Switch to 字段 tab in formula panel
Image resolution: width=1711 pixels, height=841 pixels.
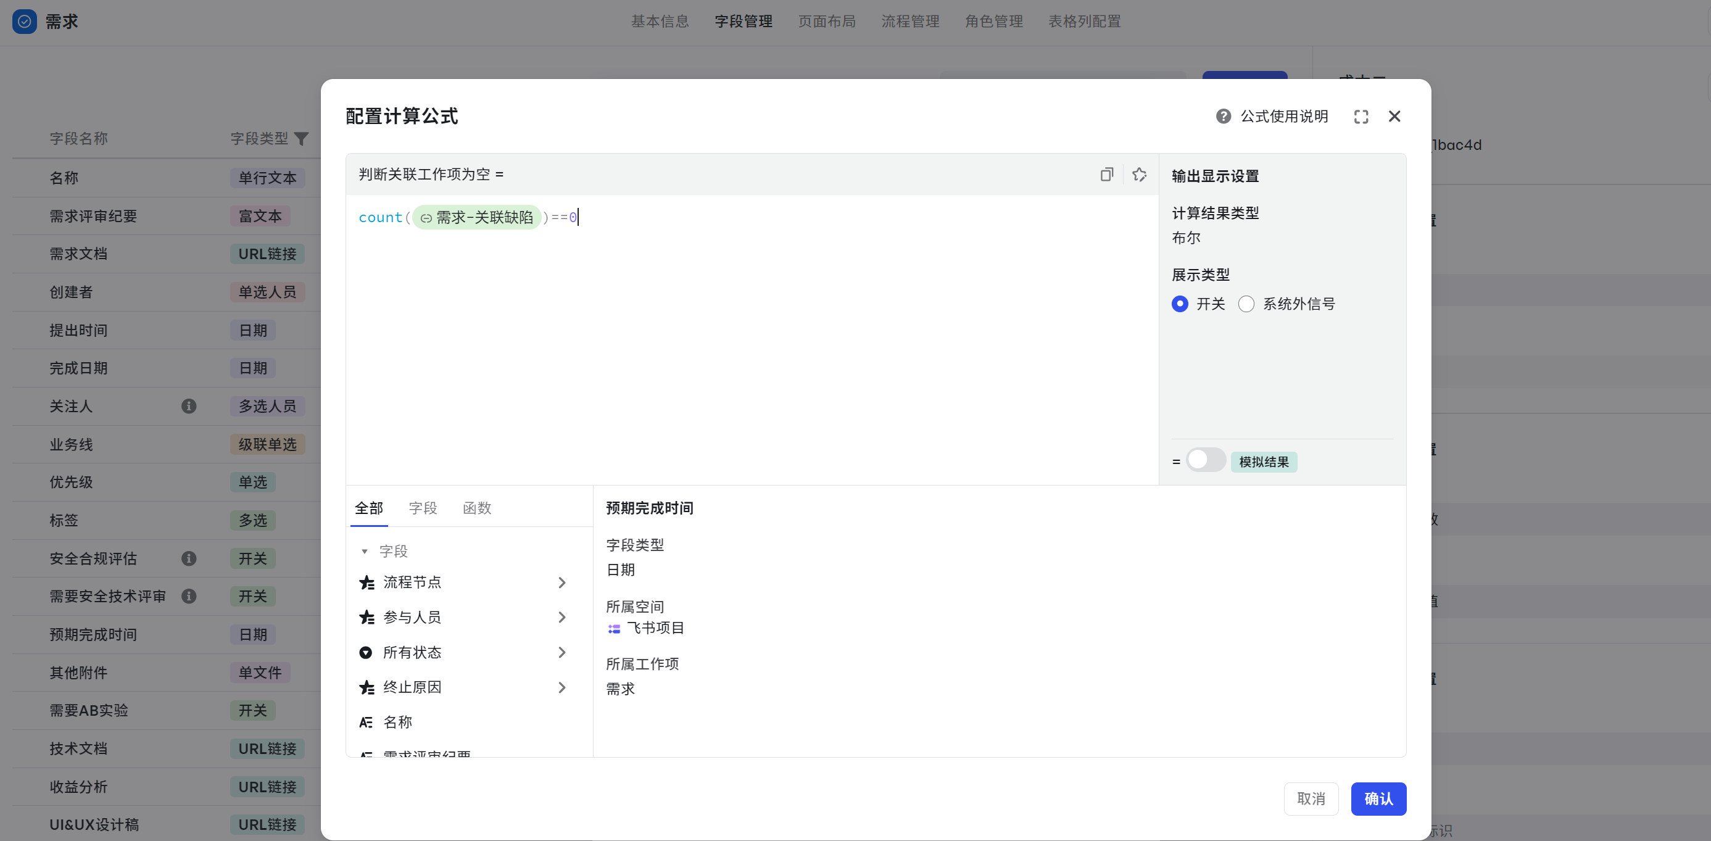[x=423, y=508]
